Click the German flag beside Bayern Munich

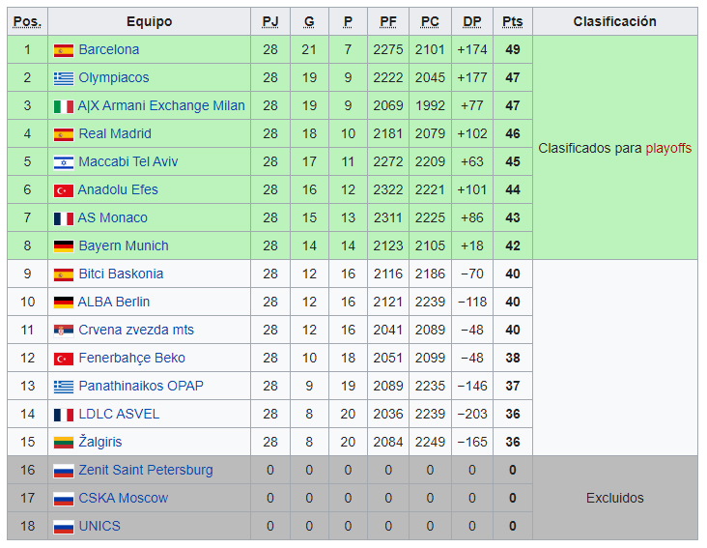point(64,246)
